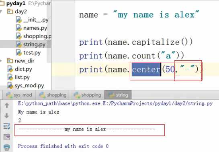The height and width of the screenshot is (152, 219).
Task: Click the print icon in the run console
Action: (7, 147)
